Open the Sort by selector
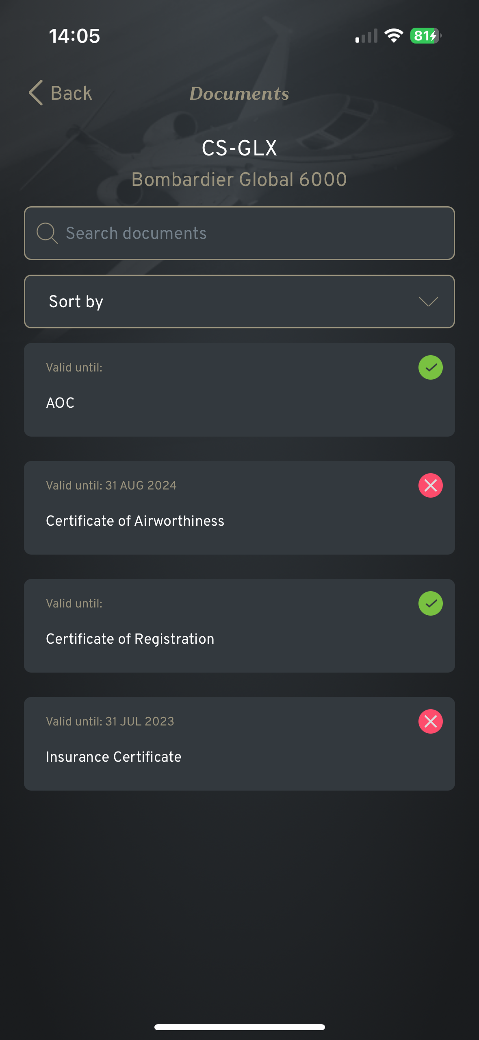The image size is (479, 1040). tap(239, 302)
